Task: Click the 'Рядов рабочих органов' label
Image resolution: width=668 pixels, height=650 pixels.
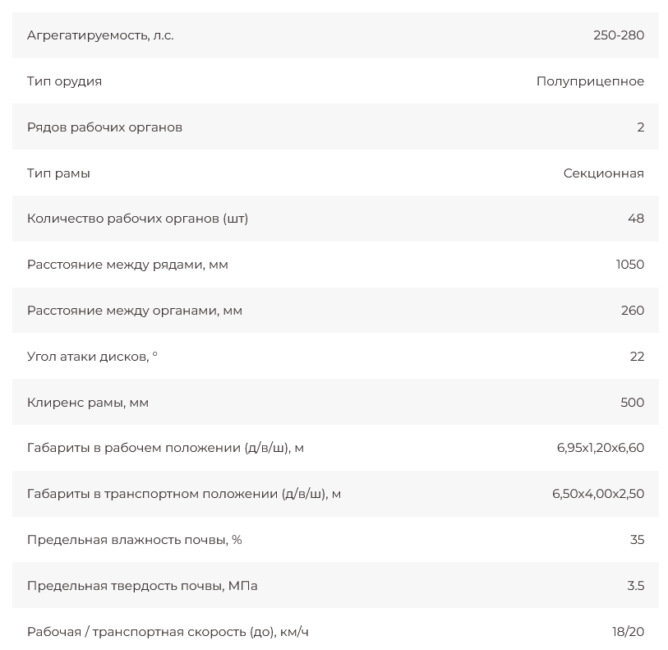Action: tap(104, 127)
